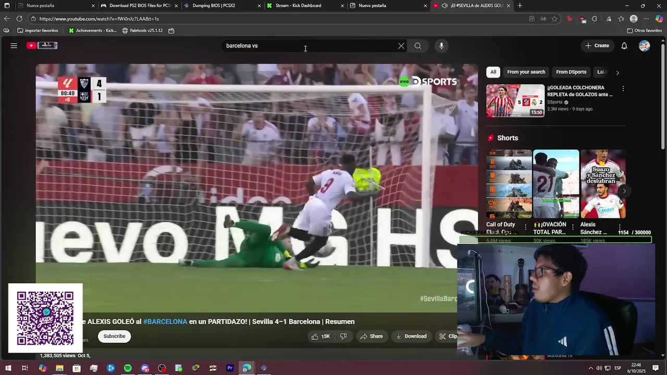Open Microsoft Store from the taskbar
The width and height of the screenshot is (667, 375).
point(77,368)
